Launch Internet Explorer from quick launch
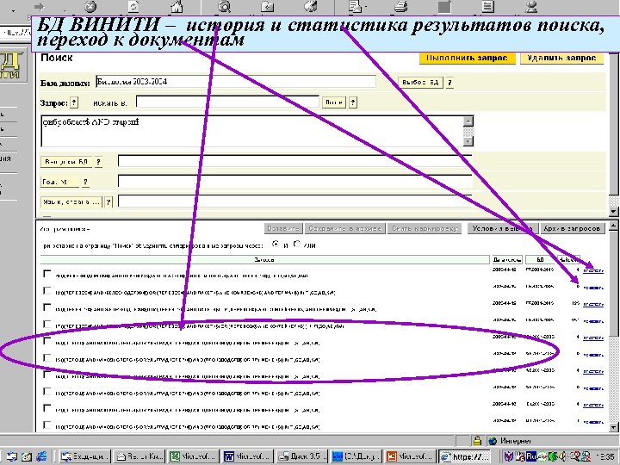 [41, 456]
